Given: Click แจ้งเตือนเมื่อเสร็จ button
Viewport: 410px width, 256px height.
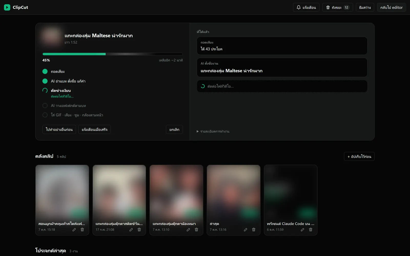Looking at the screenshot, I should click(x=94, y=130).
